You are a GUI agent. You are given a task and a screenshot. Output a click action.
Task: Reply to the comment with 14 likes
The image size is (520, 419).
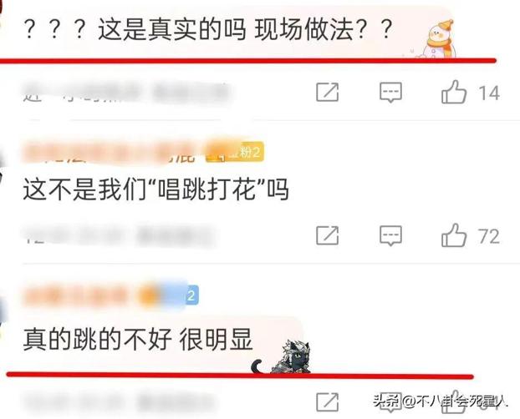pos(390,93)
